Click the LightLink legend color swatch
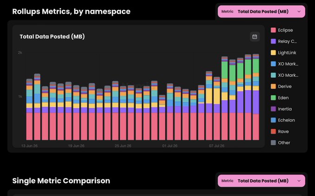 (x=273, y=53)
